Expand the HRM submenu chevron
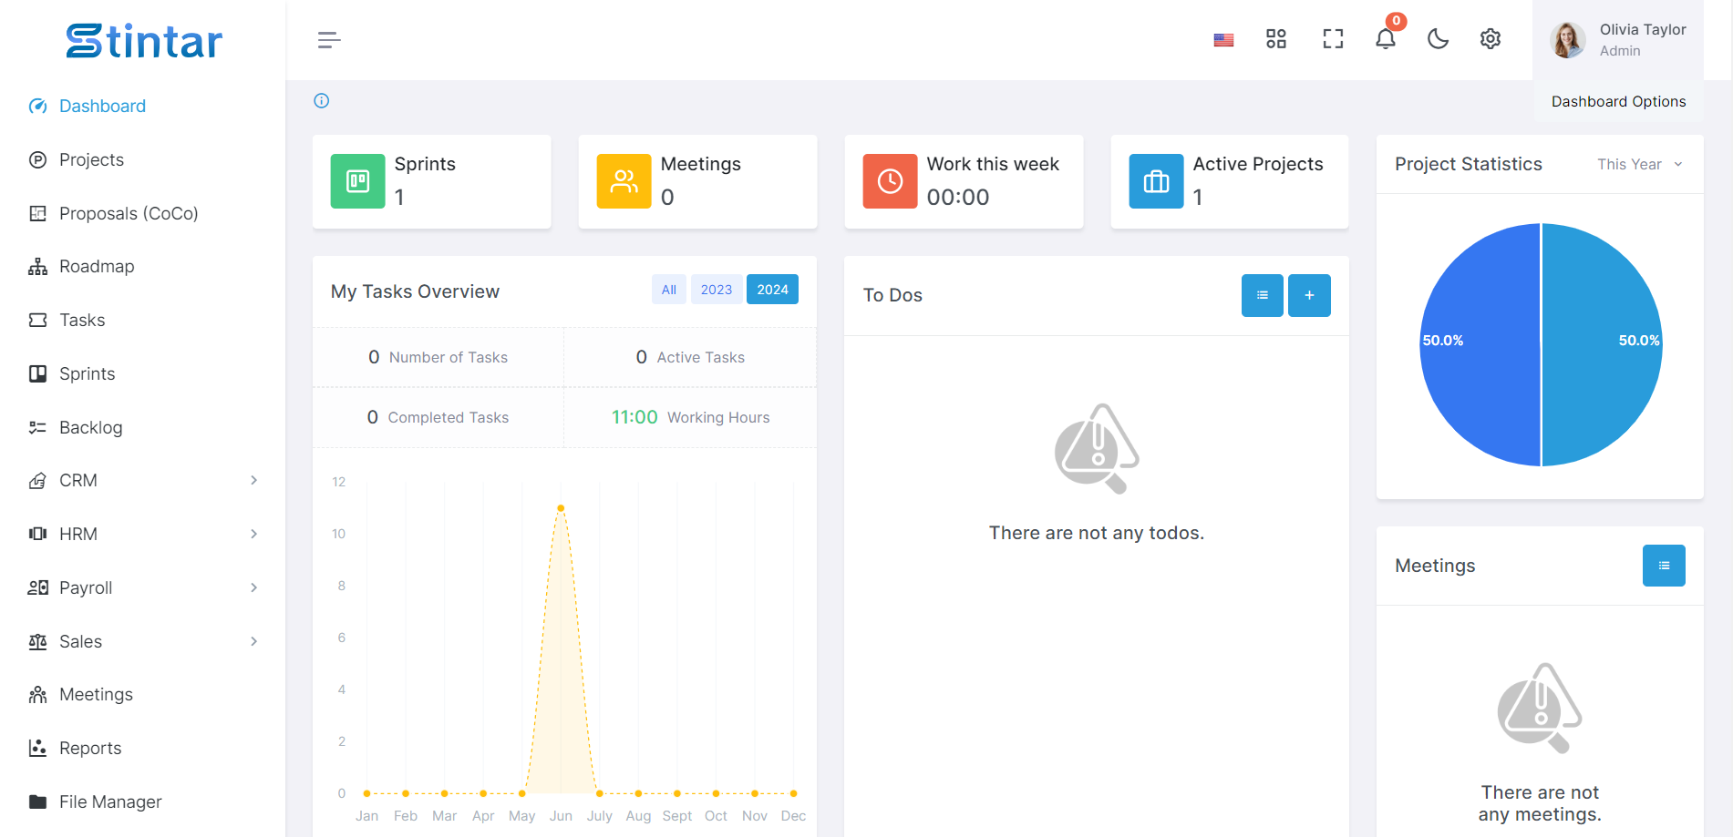 tap(254, 535)
